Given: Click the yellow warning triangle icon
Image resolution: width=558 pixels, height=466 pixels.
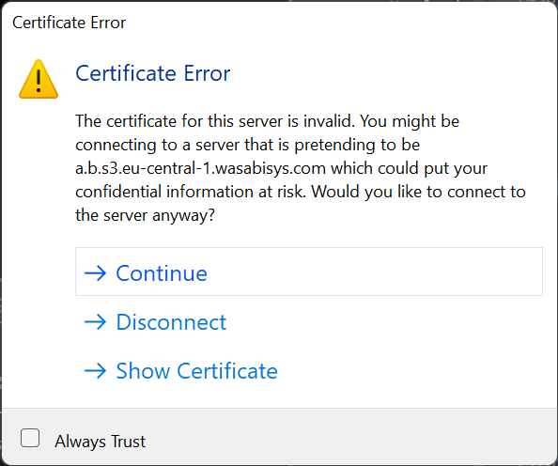Looking at the screenshot, I should 39,80.
